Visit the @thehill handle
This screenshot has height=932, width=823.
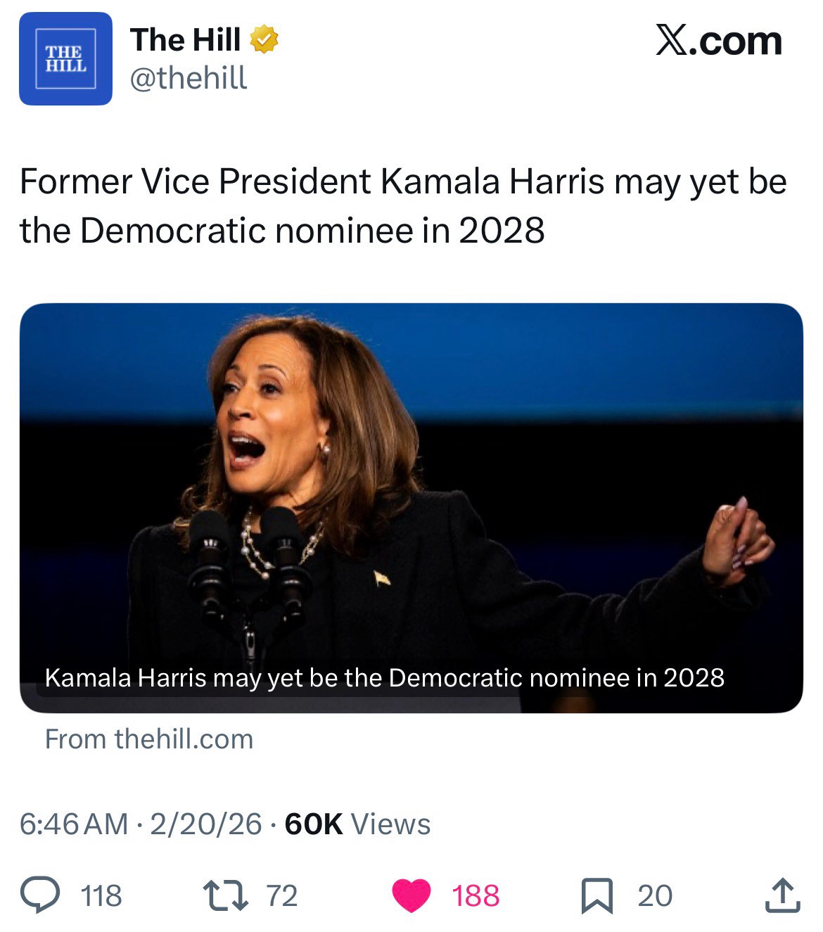click(x=189, y=77)
